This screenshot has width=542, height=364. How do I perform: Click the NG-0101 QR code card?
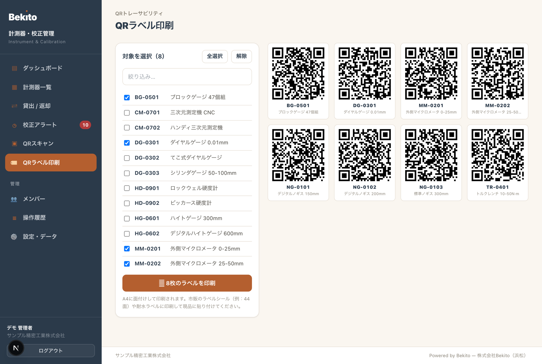298,163
